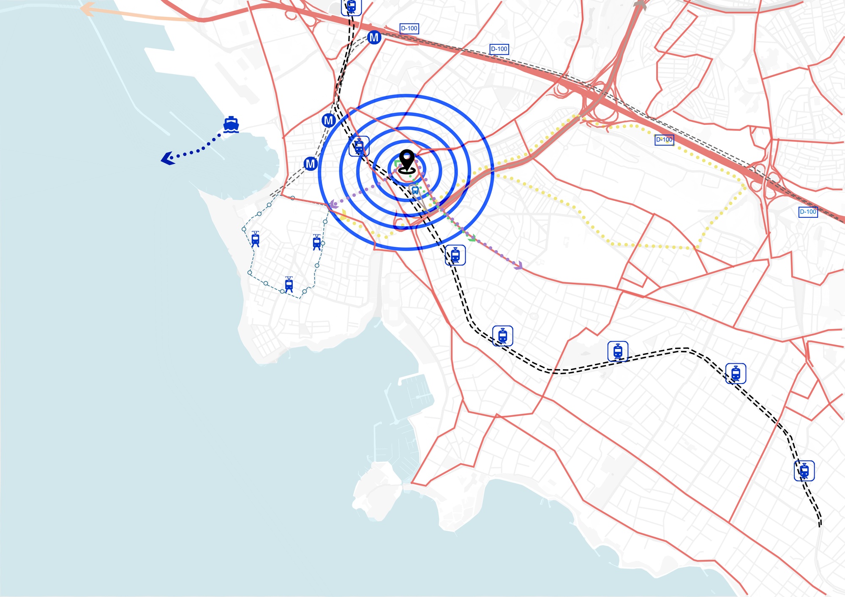Click the leftmost D-100 road label
Viewport: 845px width, 597px height.
[x=409, y=29]
